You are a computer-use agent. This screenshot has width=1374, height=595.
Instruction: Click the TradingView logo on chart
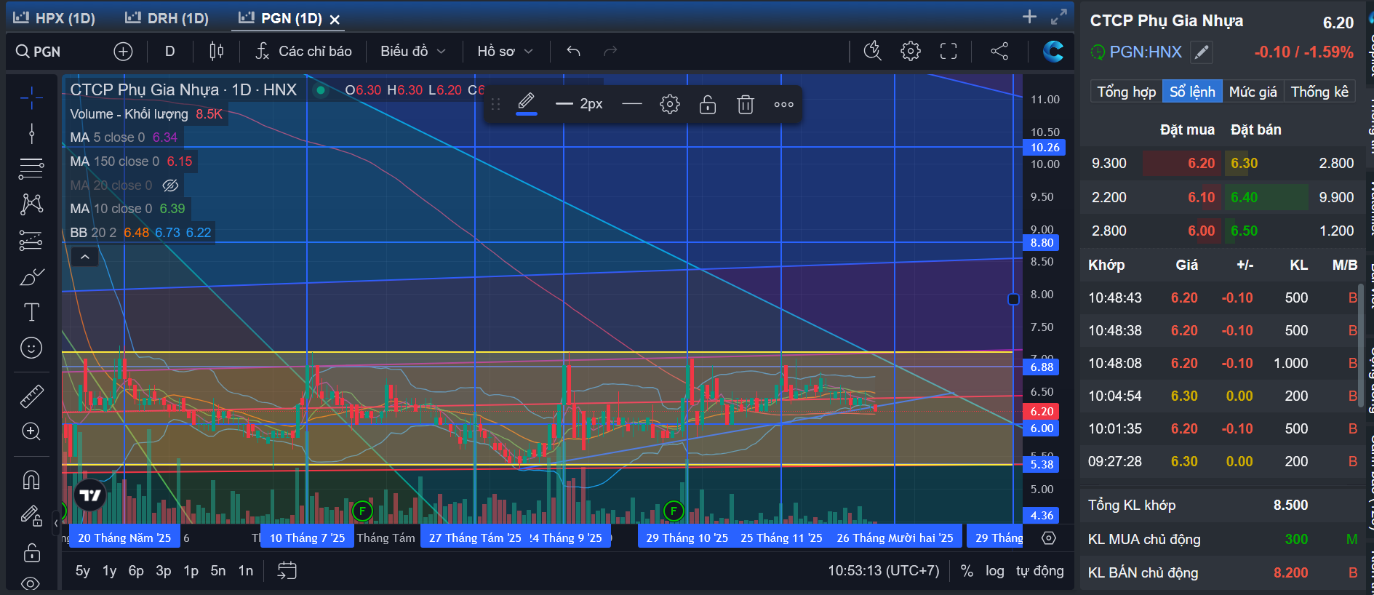coord(90,496)
